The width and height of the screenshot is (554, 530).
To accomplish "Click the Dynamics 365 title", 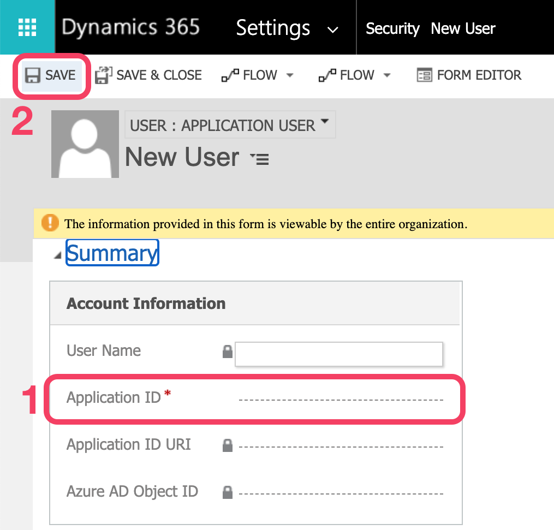I will 131,27.
